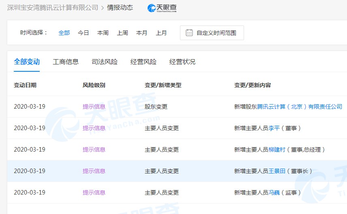Viewport: 347px width, 214px height.
Task: Open the 自定义时间范围 date picker
Action: coord(212,33)
